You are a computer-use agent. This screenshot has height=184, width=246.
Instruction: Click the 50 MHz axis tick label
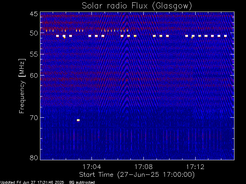coord(34,33)
